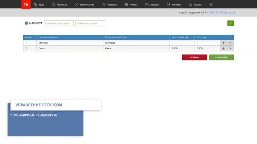
Task: Click the support phone number link
Action: click(217, 12)
